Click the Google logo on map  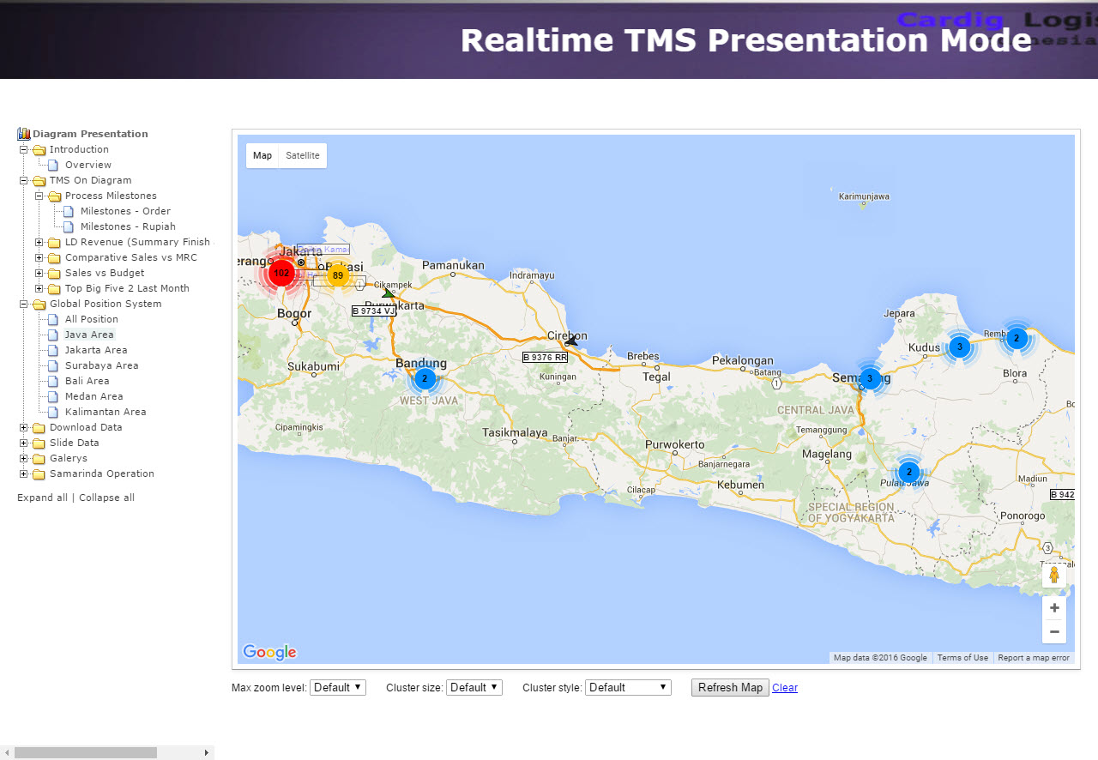pyautogui.click(x=269, y=653)
